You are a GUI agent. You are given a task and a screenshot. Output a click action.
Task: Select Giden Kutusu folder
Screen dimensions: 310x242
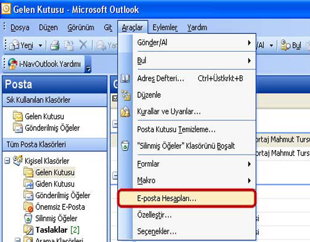[x=55, y=184]
